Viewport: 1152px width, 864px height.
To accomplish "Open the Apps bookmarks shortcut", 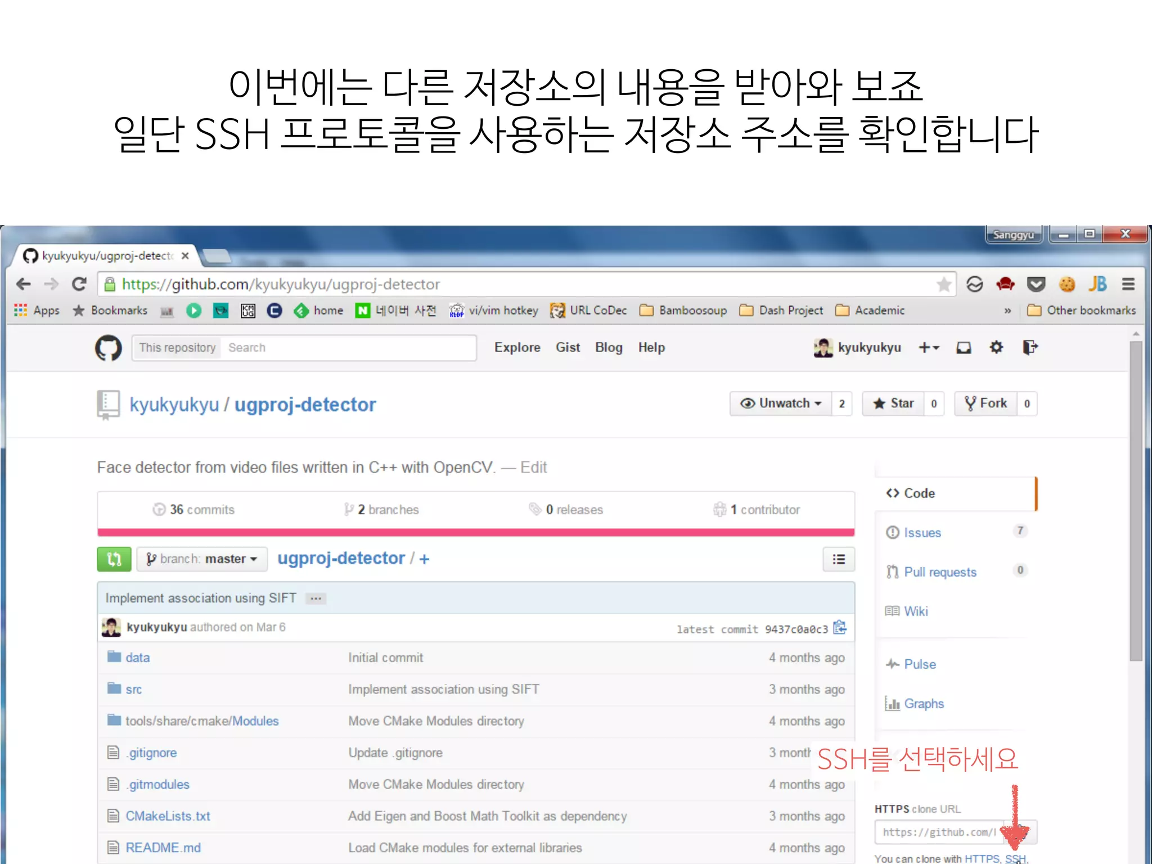I will (x=37, y=310).
